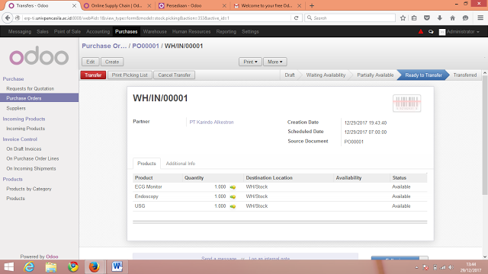Open the downloads arrow icon
The height and width of the screenshot is (274, 488).
tap(440, 18)
